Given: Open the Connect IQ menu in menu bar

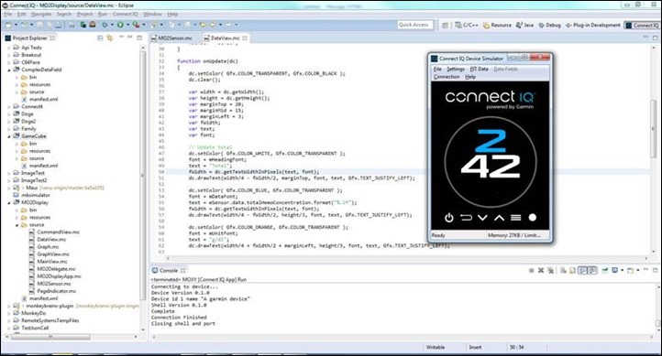Looking at the screenshot, I should point(125,14).
